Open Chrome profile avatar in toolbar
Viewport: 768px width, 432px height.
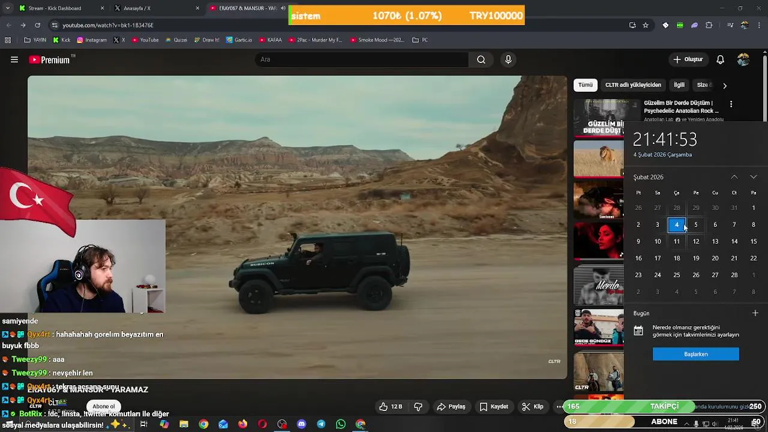[x=745, y=25]
